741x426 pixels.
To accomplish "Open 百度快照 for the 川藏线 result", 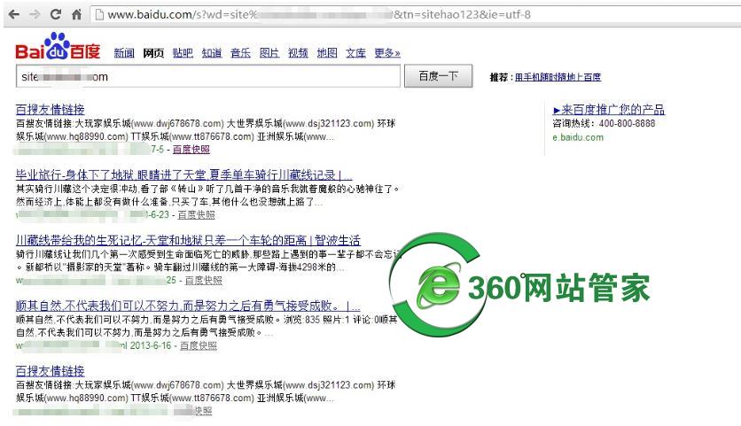I will point(203,281).
